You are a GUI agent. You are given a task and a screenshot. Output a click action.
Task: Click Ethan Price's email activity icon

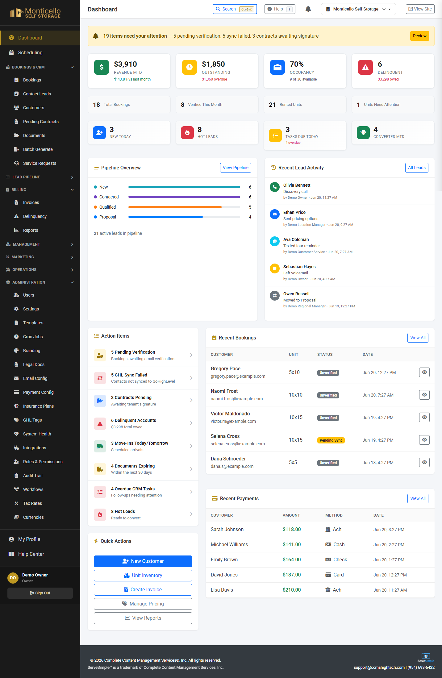275,214
